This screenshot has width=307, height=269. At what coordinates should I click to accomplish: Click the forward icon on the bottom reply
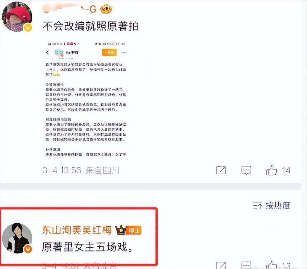(221, 265)
